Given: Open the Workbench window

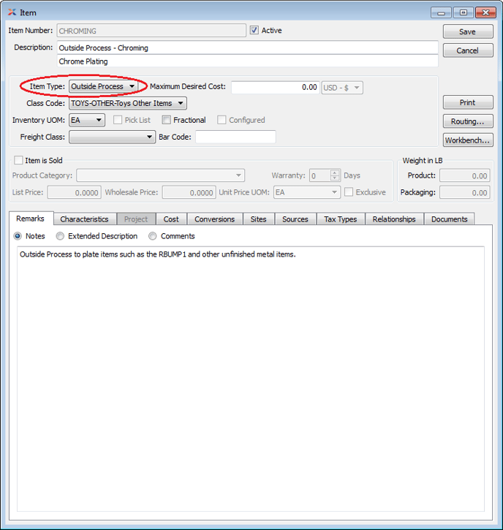Looking at the screenshot, I should pos(467,140).
